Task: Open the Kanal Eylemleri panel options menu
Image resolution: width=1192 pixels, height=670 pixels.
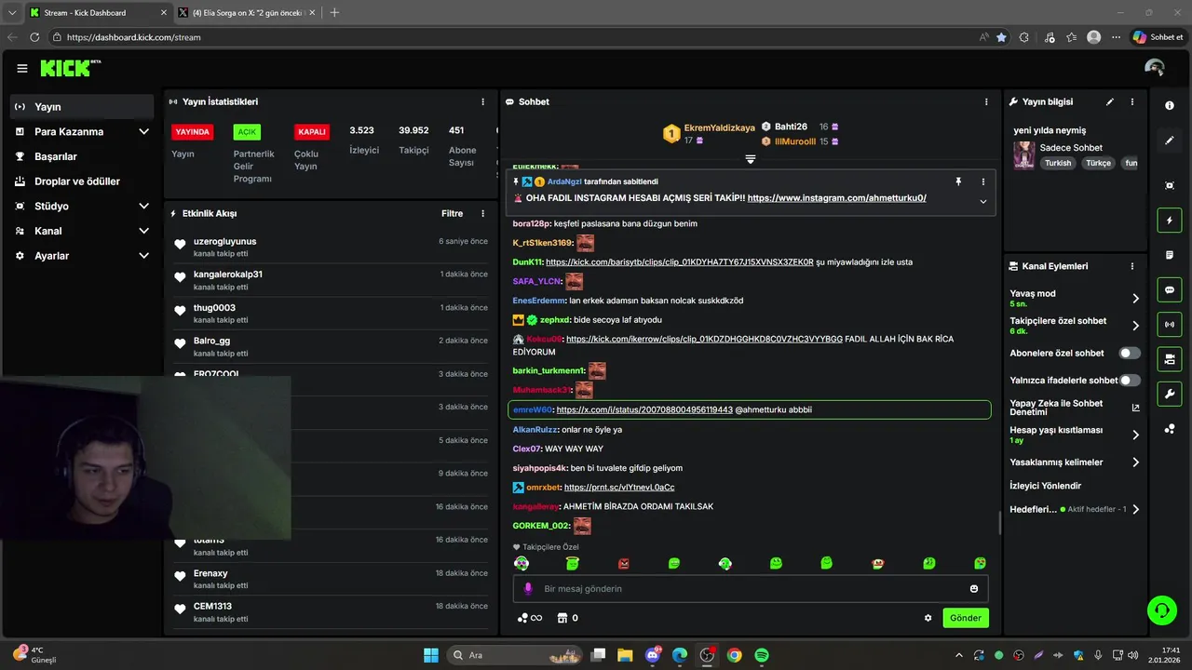Action: coord(1132,266)
